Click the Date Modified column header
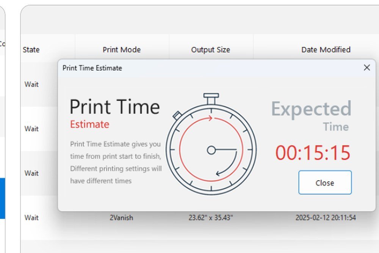Viewport: 379px width, 253px height. pos(326,50)
